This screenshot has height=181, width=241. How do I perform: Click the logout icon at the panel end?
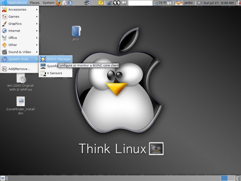(239, 3)
